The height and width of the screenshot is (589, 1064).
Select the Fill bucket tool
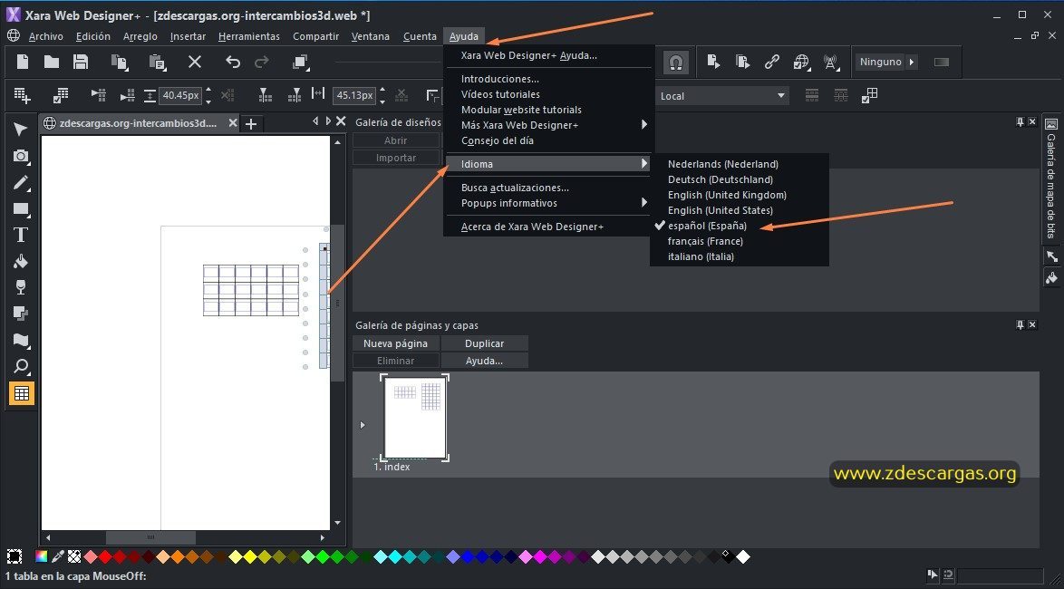tap(21, 261)
